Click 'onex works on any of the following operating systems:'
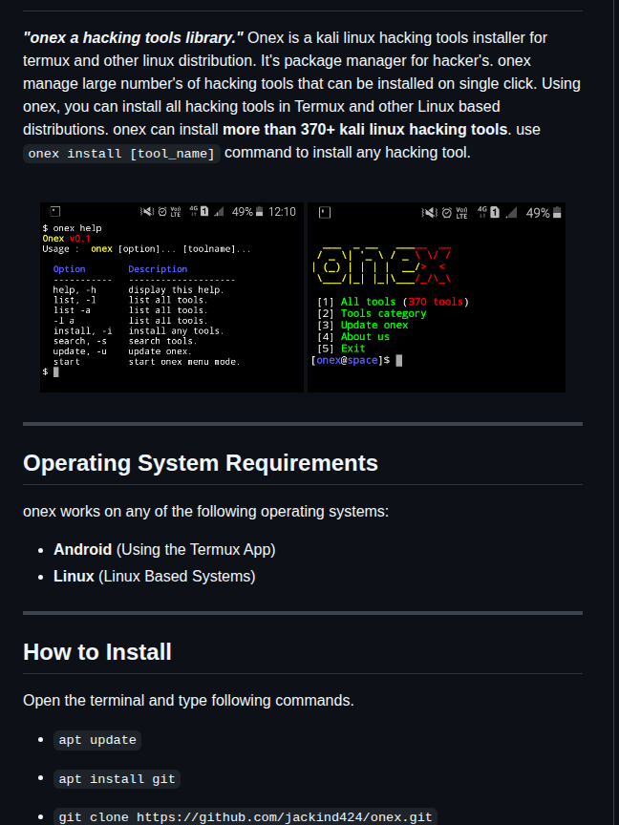Image resolution: width=619 pixels, height=825 pixels. (x=205, y=512)
